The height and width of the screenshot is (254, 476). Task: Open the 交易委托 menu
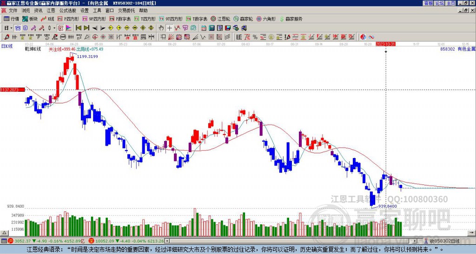click(126, 11)
